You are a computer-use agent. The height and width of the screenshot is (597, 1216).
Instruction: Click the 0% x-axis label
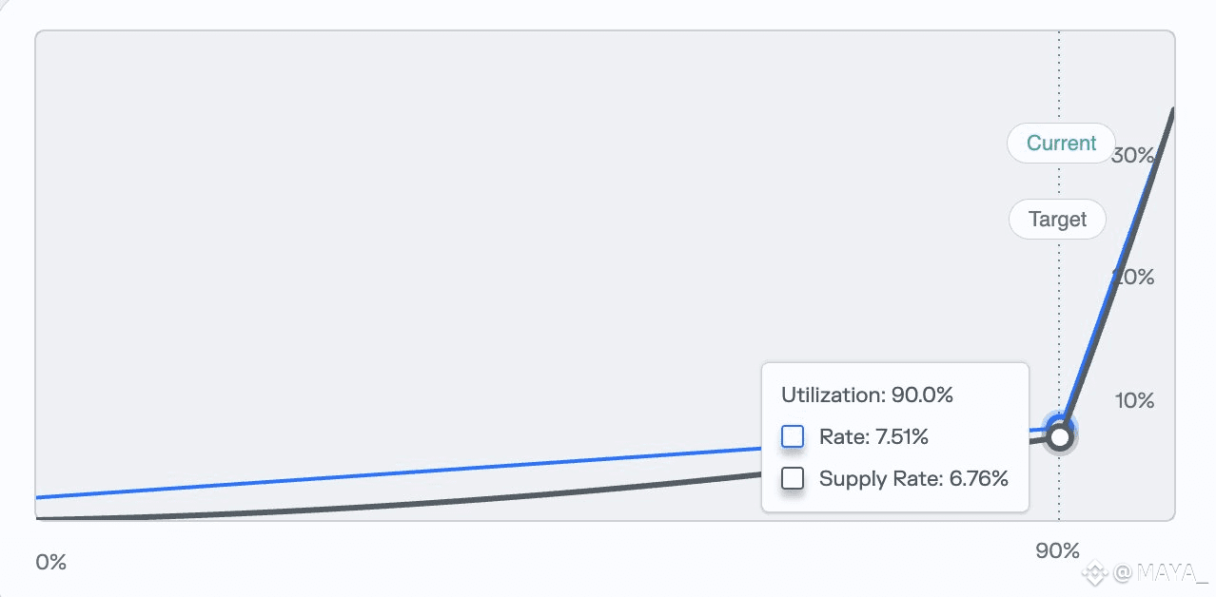[51, 562]
